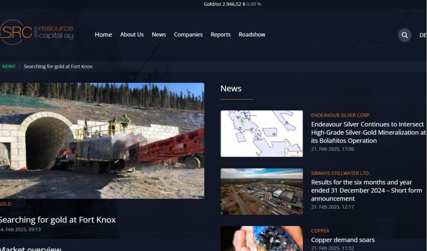Click the COPPER category label
Viewport: 427px width, 251px height.
point(320,231)
